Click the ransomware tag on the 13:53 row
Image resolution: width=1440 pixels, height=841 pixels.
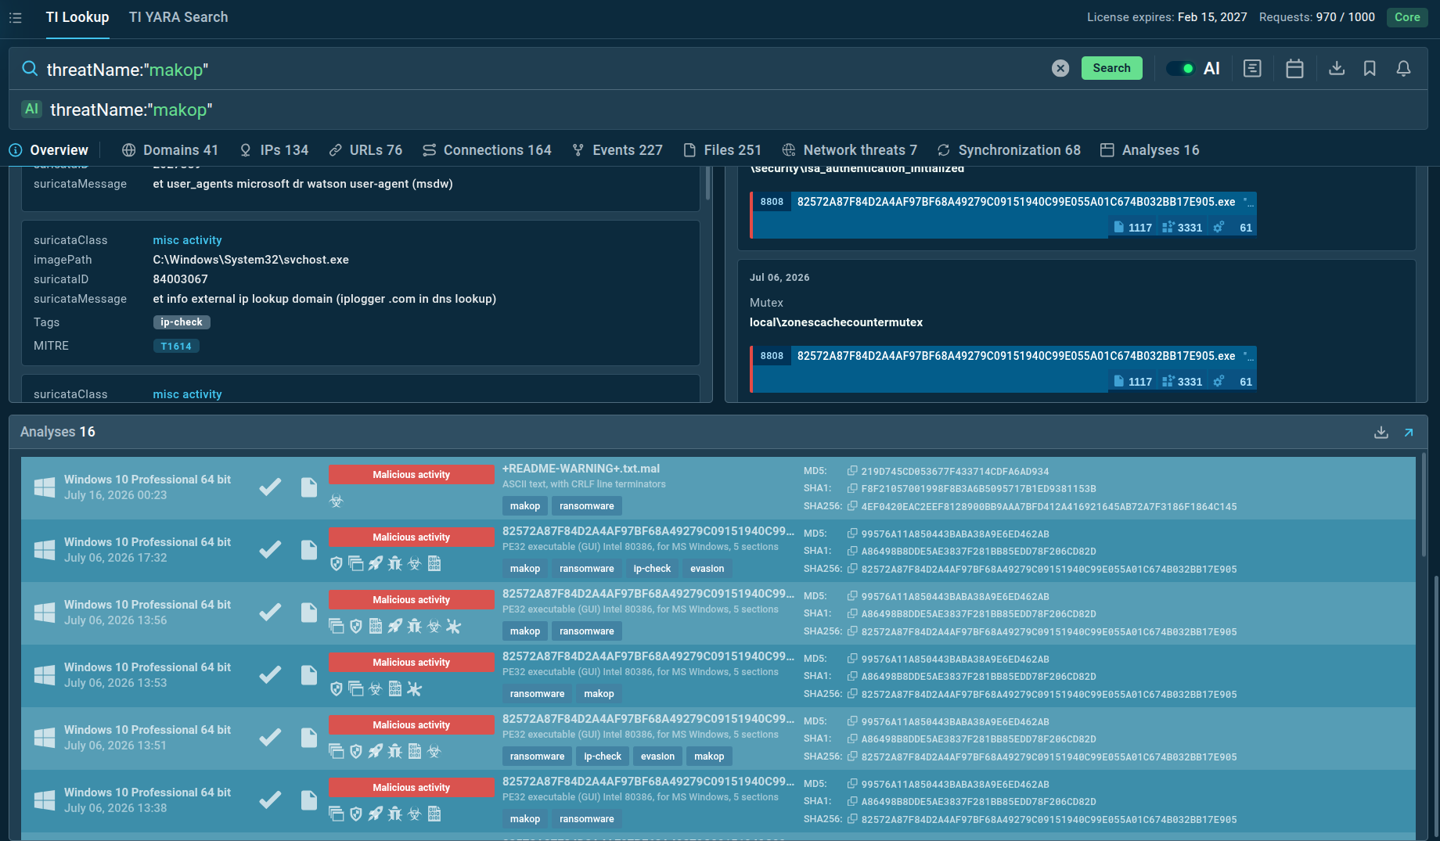pos(537,694)
